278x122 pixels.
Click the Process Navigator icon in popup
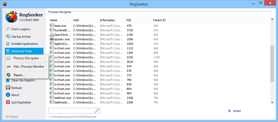[9, 58]
